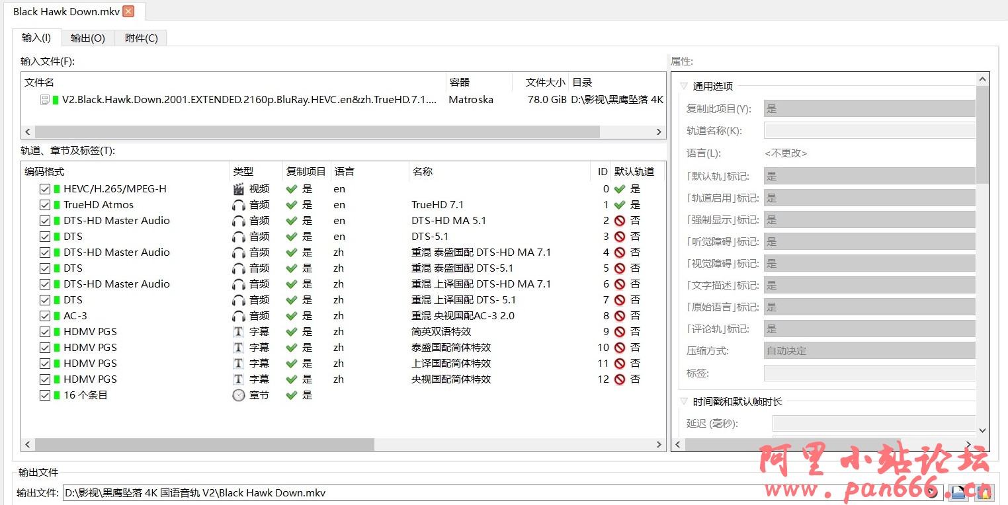
Task: Open the 「评论轨」标记 dropdown
Action: 869,329
